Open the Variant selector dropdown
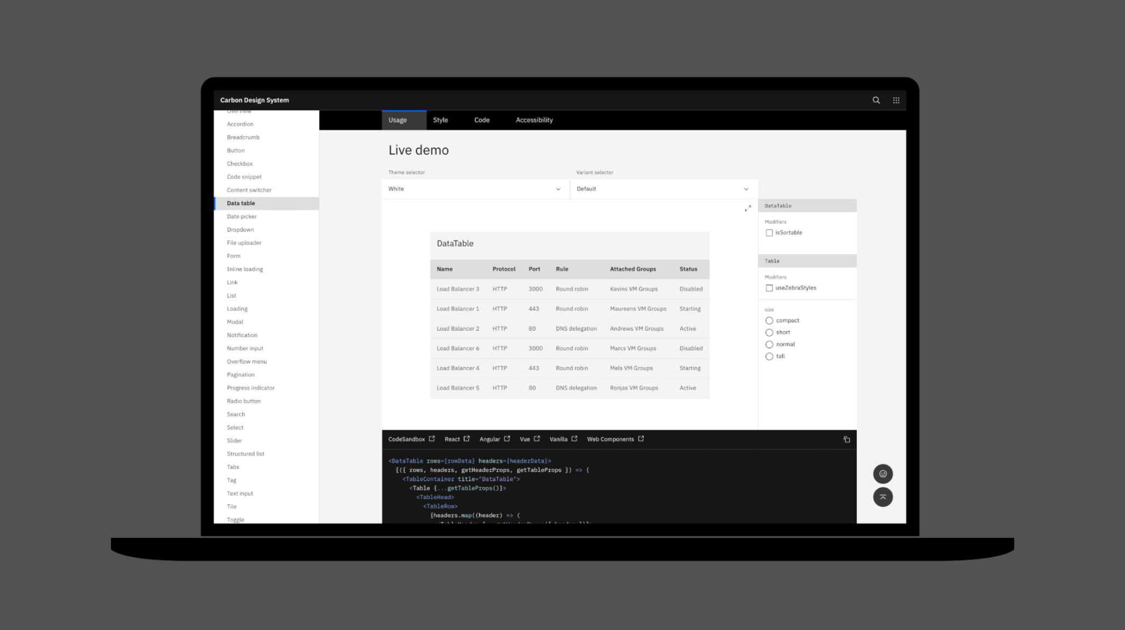 (x=663, y=189)
